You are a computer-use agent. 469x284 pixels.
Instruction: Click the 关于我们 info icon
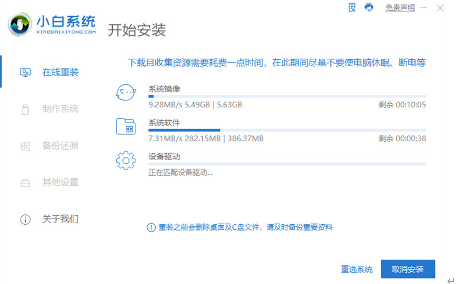(25, 219)
